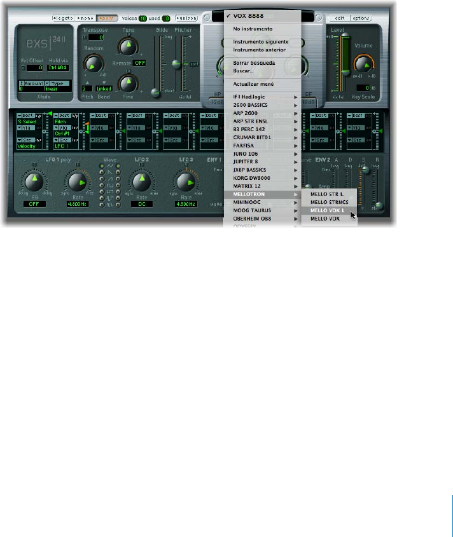Click the LFO 1 EG field showing OFF
The width and height of the screenshot is (453, 537).
tap(34, 204)
